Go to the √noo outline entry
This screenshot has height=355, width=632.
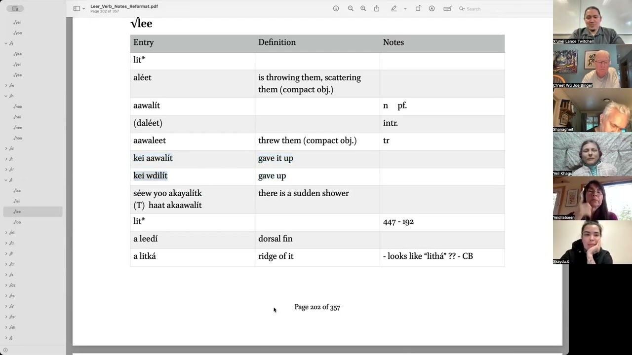click(x=18, y=138)
